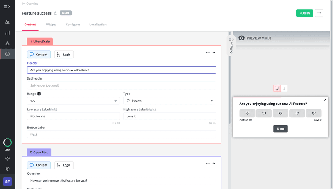The image size is (333, 189).
Task: Click the green Publish button
Action: coord(304,13)
